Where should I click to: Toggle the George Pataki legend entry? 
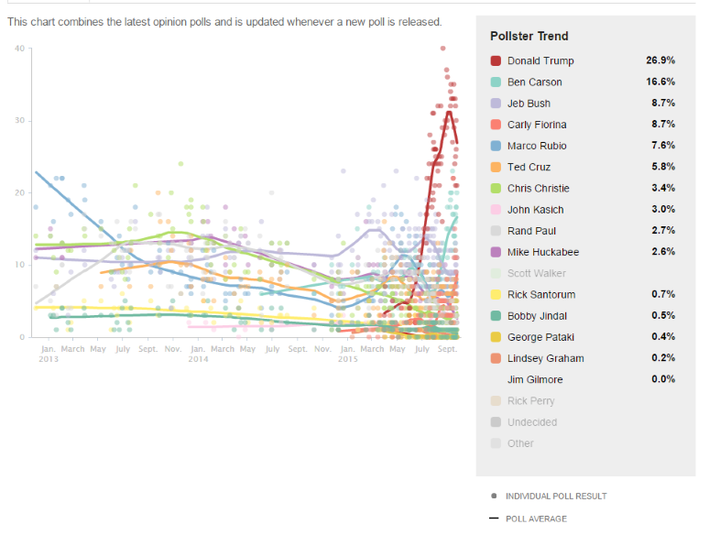[x=539, y=337]
